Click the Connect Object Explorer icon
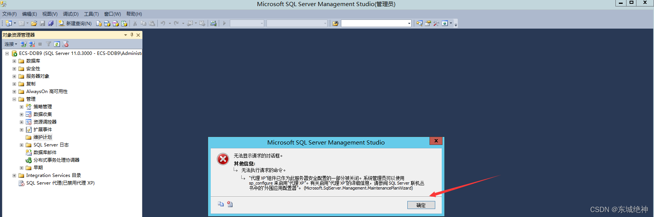The height and width of the screenshot is (217, 654). 24,44
